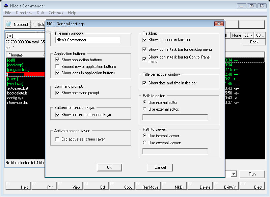The height and width of the screenshot is (197, 270).
Task: Open the Directory menu
Action: [x=24, y=13]
